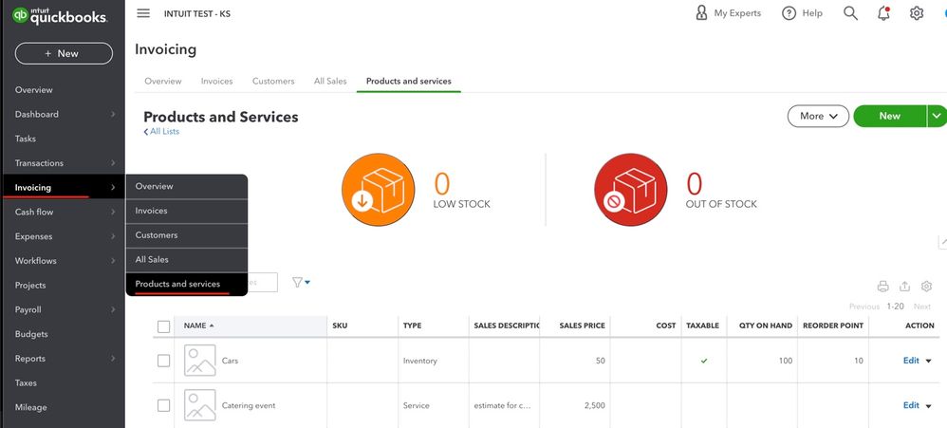Expand the Cash flow sidebar chevron
This screenshot has width=947, height=428.
(113, 212)
